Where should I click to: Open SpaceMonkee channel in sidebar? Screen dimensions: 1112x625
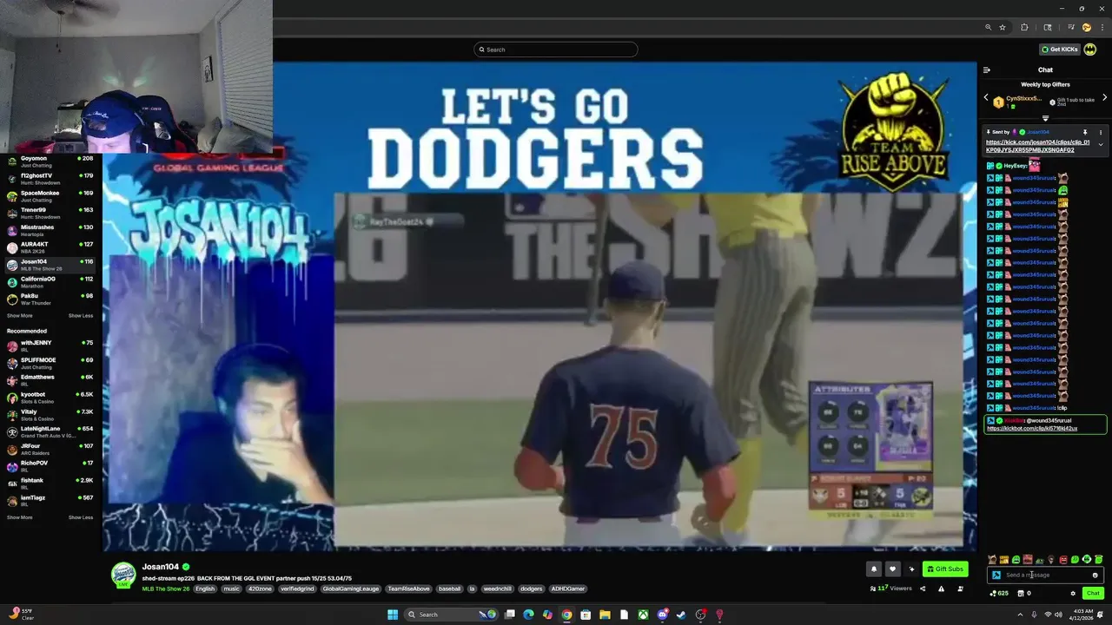pyautogui.click(x=50, y=196)
